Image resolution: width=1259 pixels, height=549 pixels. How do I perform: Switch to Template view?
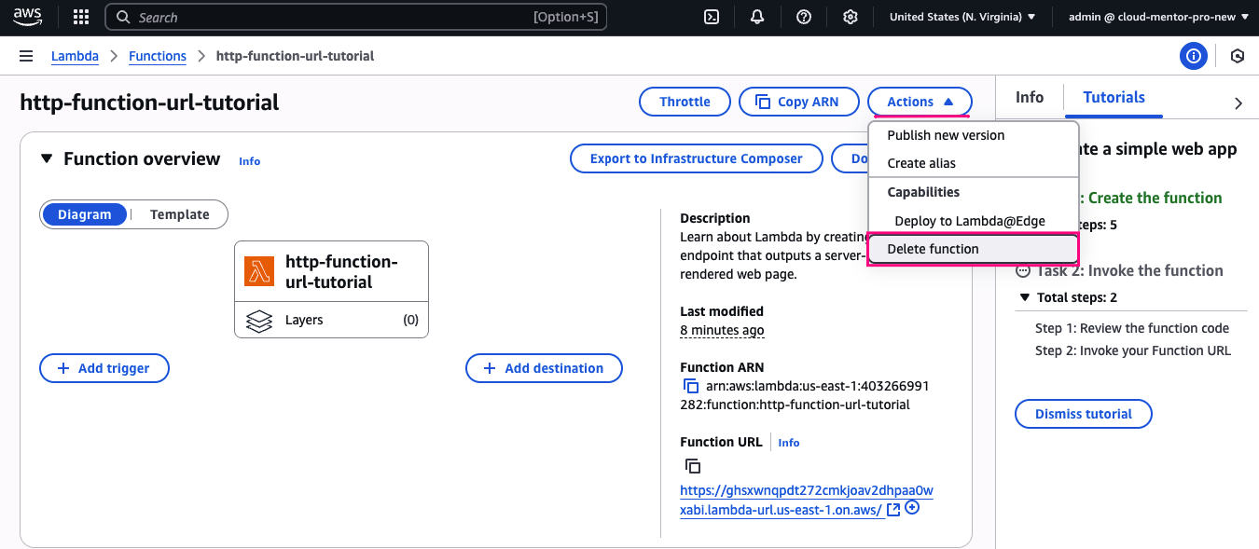179,214
